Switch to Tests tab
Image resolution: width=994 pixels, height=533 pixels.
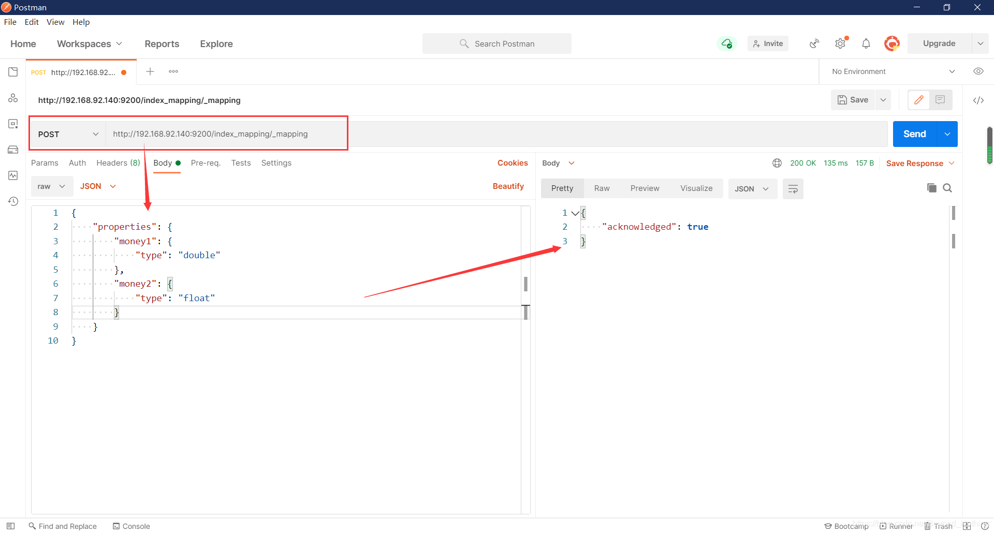tap(241, 163)
